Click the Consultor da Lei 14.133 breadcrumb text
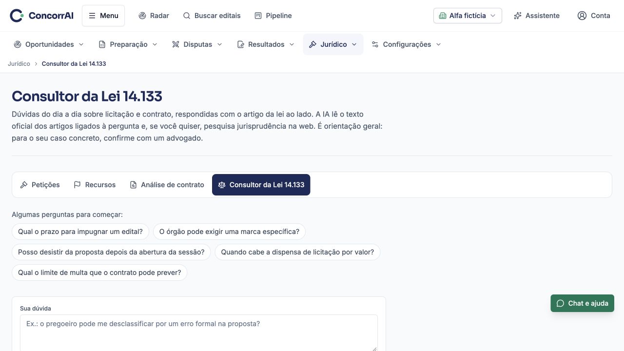The height and width of the screenshot is (351, 624). [x=74, y=64]
